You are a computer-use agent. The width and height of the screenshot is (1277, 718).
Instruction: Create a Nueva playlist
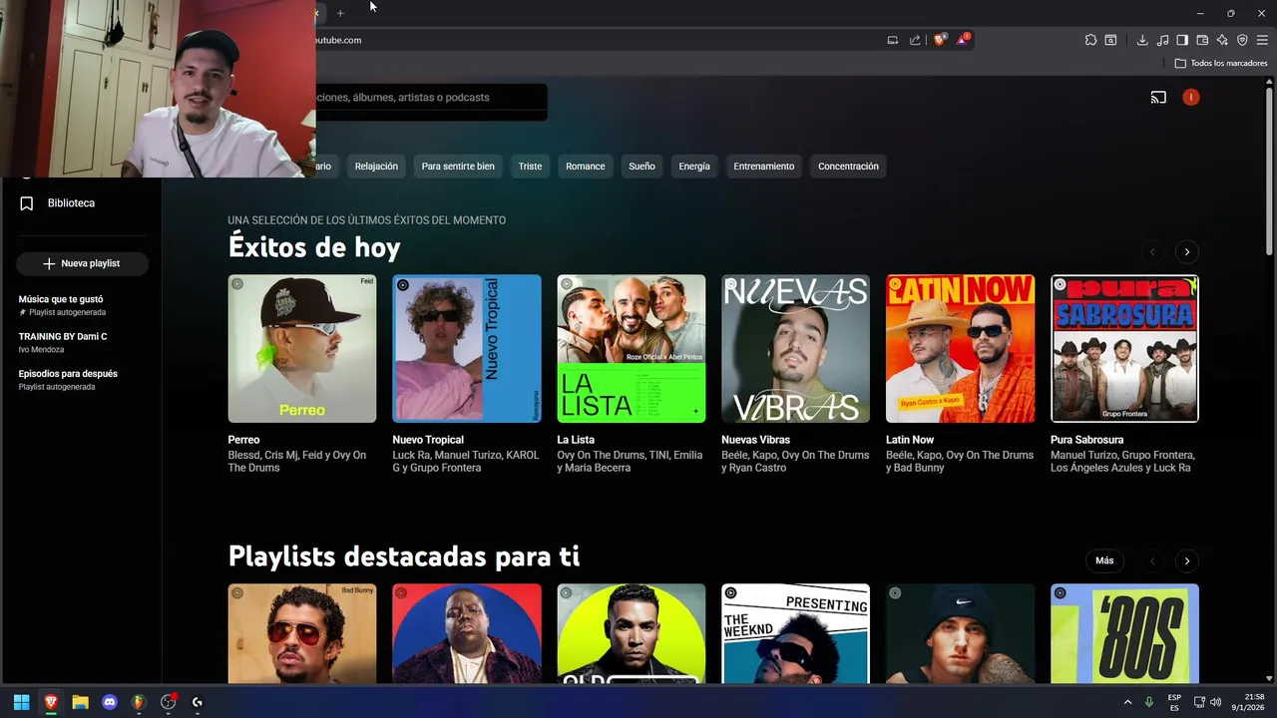pos(82,263)
